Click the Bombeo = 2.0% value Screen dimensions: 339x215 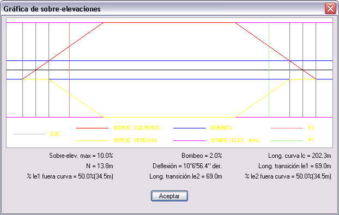click(x=202, y=156)
